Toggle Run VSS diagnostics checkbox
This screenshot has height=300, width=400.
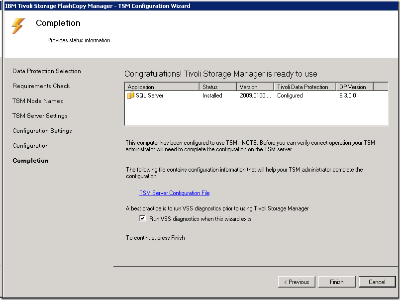(x=142, y=218)
